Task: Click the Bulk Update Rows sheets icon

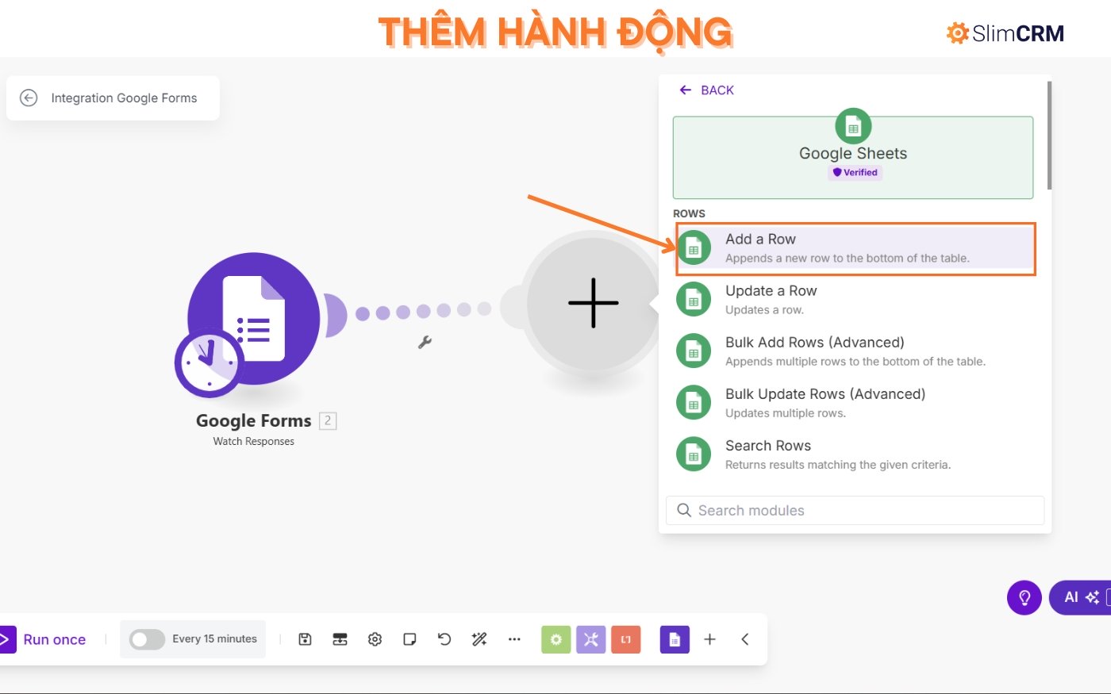Action: (x=694, y=403)
